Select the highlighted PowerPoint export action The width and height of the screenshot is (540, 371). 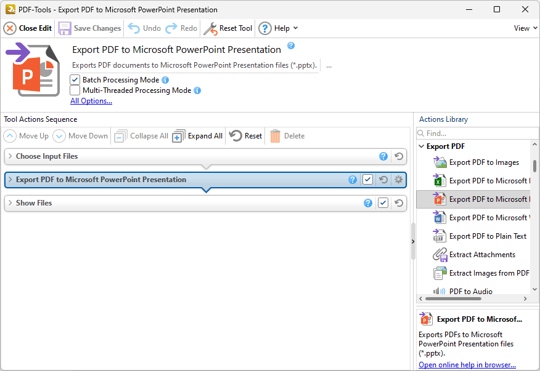tap(473, 199)
